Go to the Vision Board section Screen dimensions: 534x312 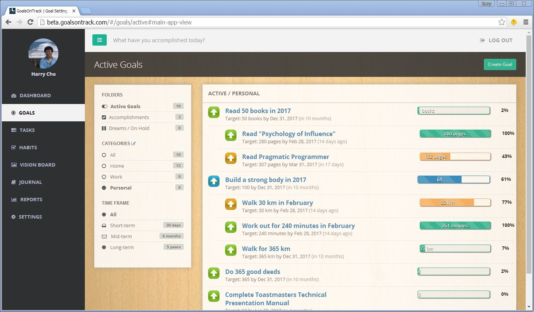pyautogui.click(x=37, y=165)
